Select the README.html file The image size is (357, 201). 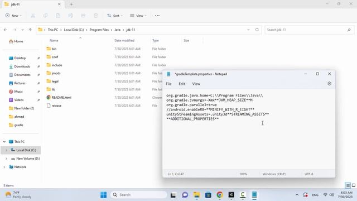point(61,98)
